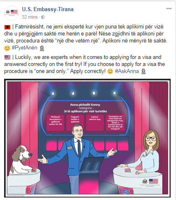Click the woman emoji after #PyetAnën
The height and width of the screenshot is (200, 176).
(42, 48)
